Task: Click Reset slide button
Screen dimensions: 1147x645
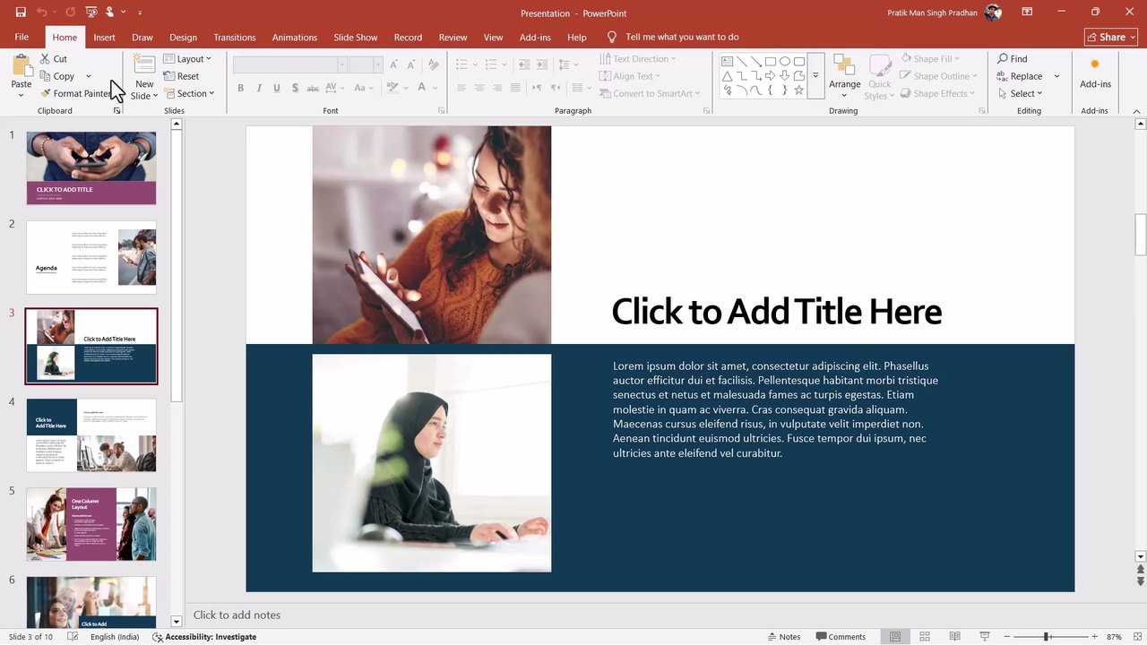Action: [181, 76]
